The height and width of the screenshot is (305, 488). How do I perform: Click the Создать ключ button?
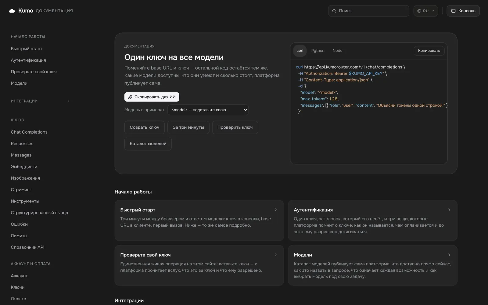tap(144, 127)
